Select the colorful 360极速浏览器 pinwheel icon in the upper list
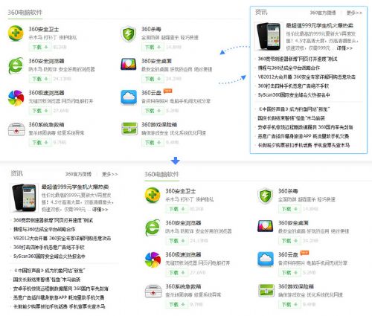Viewport: 372px width, 316px height. tap(16, 98)
